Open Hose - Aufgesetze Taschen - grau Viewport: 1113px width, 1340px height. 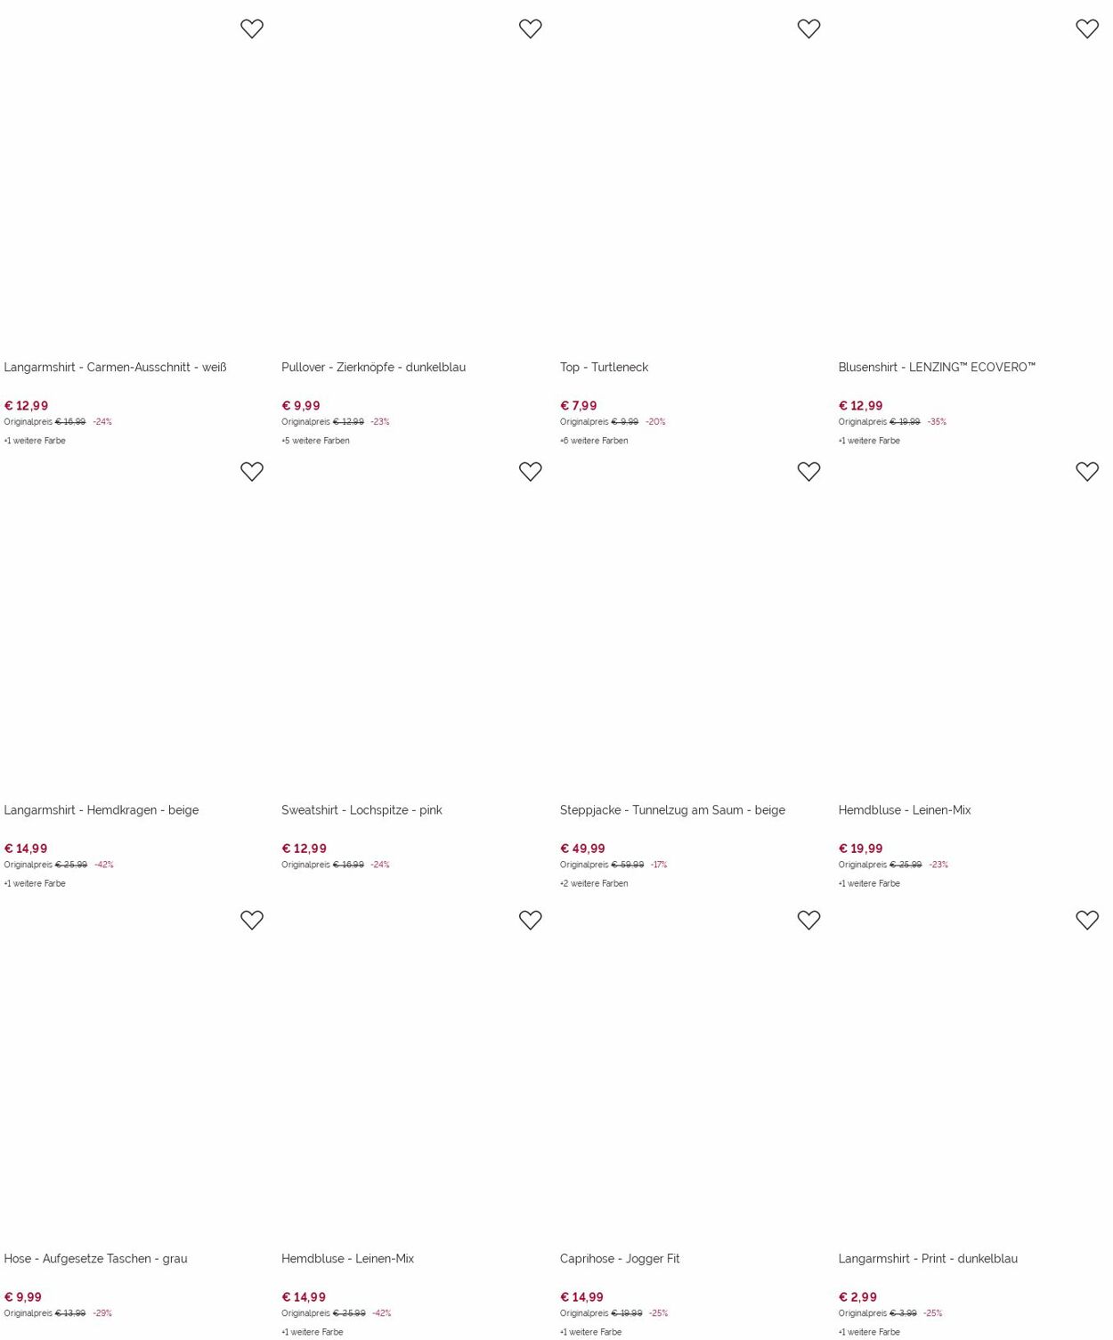[95, 1259]
